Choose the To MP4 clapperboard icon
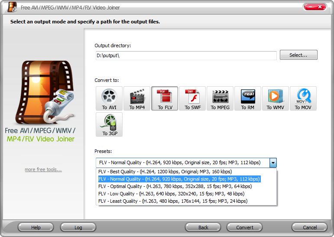 click(x=137, y=98)
